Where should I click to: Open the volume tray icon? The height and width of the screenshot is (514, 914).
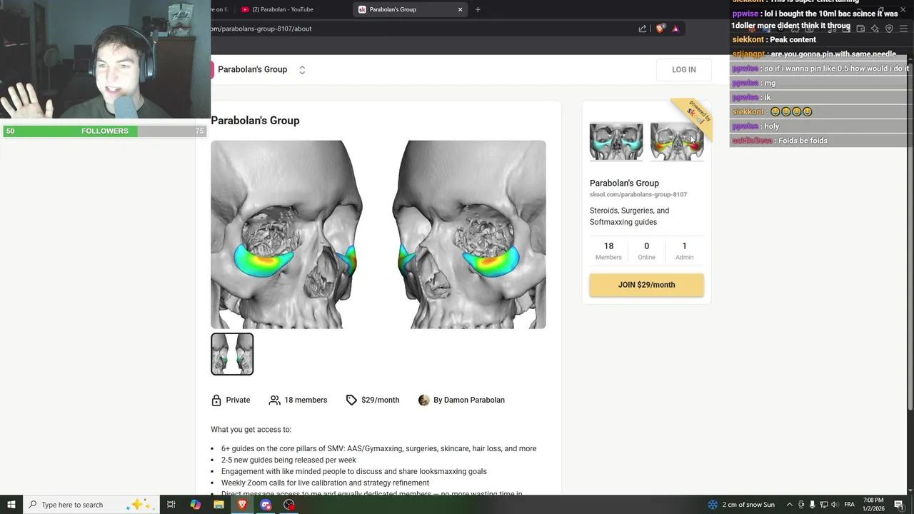(x=834, y=505)
